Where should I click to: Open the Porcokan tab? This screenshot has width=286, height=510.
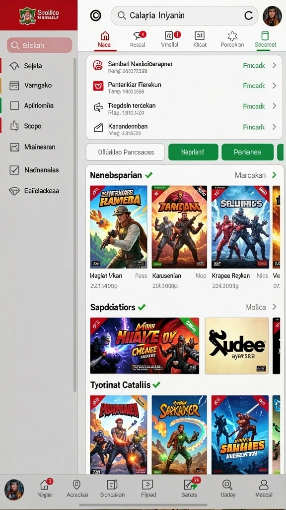click(232, 40)
